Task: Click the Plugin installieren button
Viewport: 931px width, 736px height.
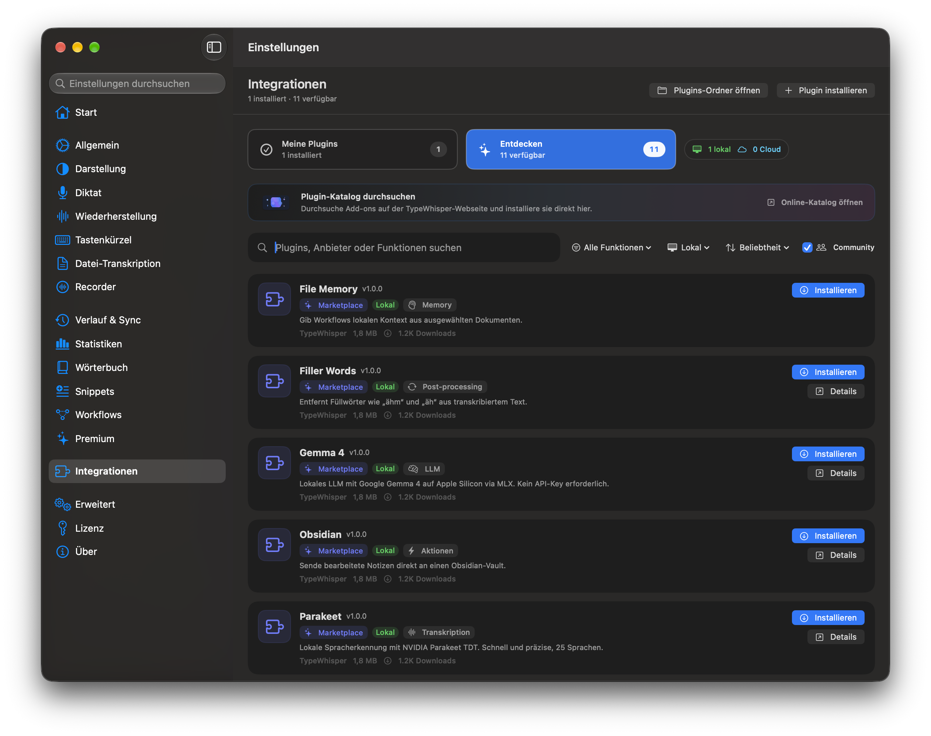Action: point(826,90)
